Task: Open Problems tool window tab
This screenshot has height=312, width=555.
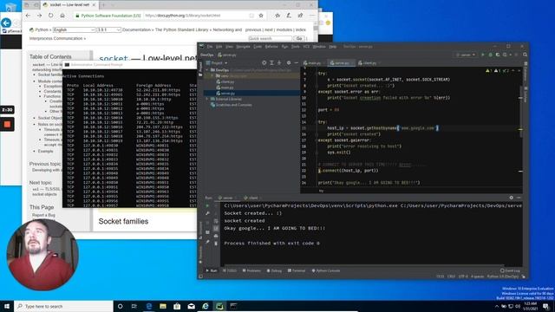Action: [x=251, y=270]
